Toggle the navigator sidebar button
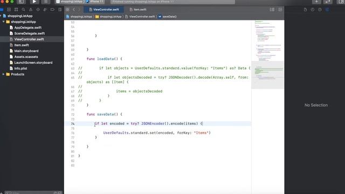Viewport: 345px width, 194px height. (x=21, y=2)
